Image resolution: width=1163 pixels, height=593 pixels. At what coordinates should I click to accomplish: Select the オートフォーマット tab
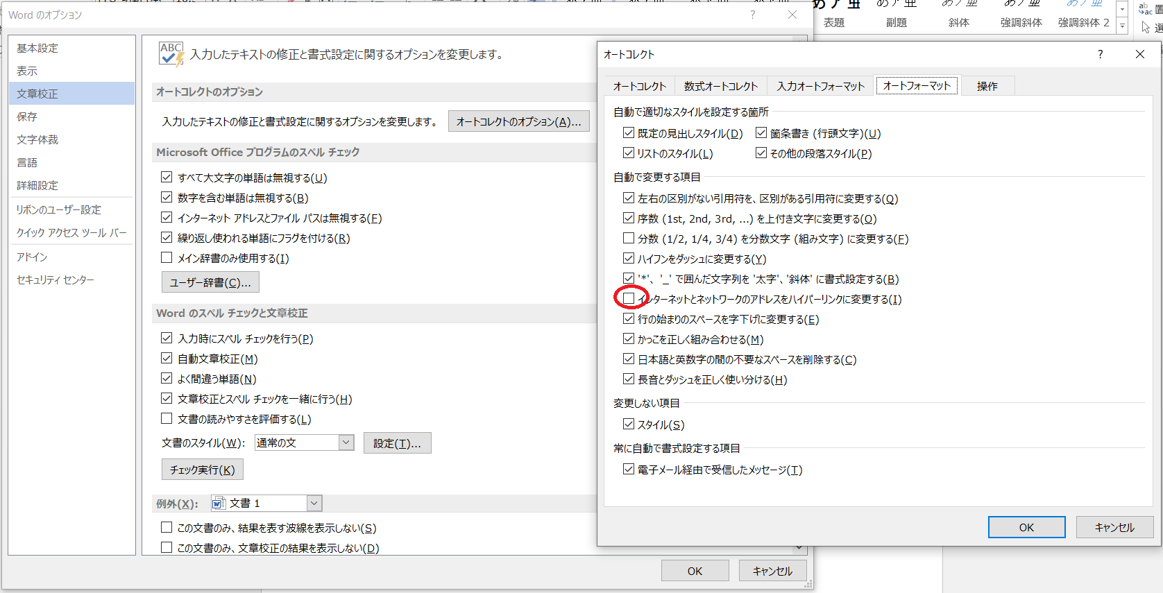[917, 85]
